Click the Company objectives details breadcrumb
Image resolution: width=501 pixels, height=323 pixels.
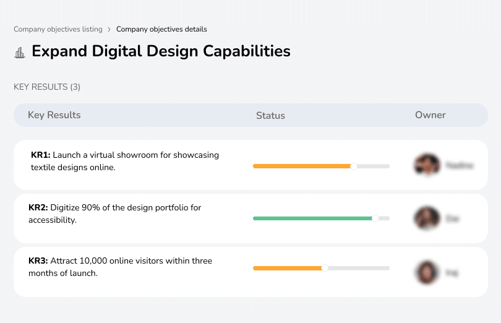[x=161, y=29]
